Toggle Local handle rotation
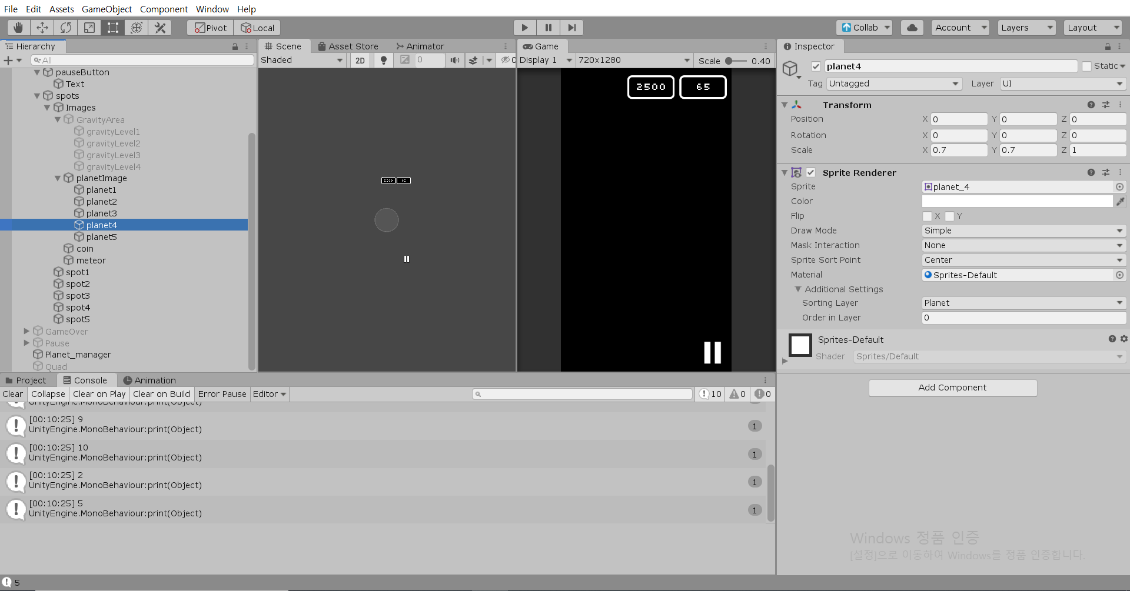The image size is (1130, 591). [x=257, y=28]
